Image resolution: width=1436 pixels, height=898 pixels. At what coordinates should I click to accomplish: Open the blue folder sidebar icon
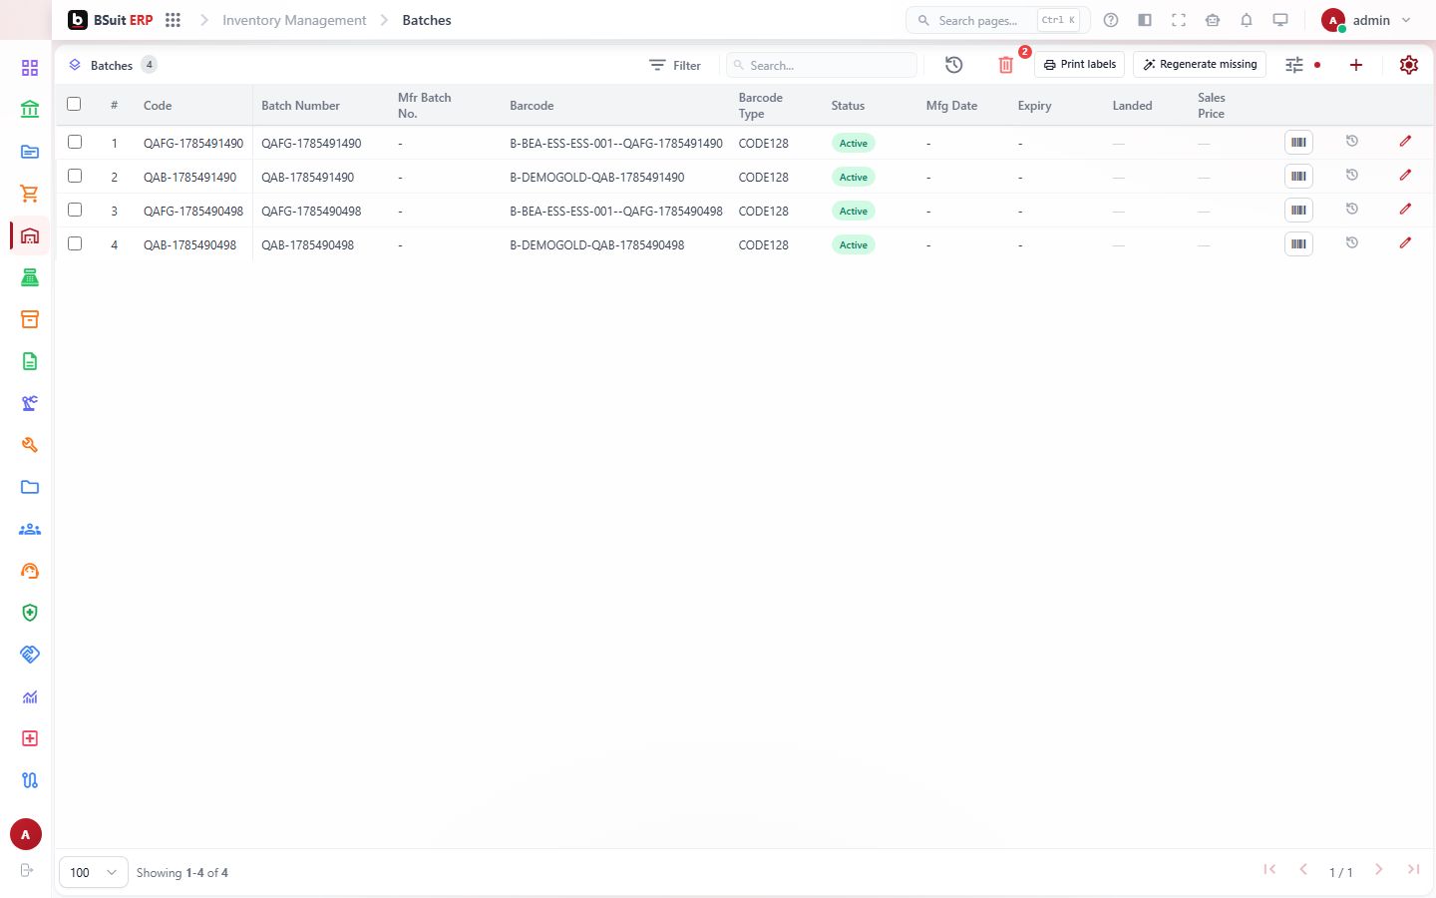click(30, 487)
